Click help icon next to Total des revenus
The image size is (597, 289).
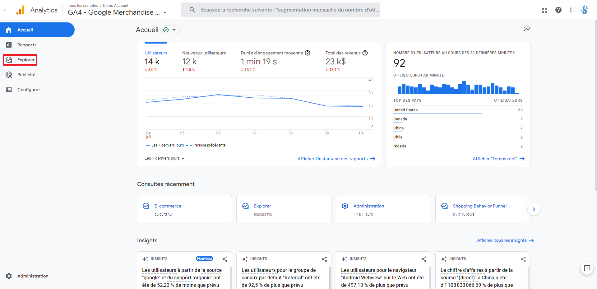(x=365, y=53)
